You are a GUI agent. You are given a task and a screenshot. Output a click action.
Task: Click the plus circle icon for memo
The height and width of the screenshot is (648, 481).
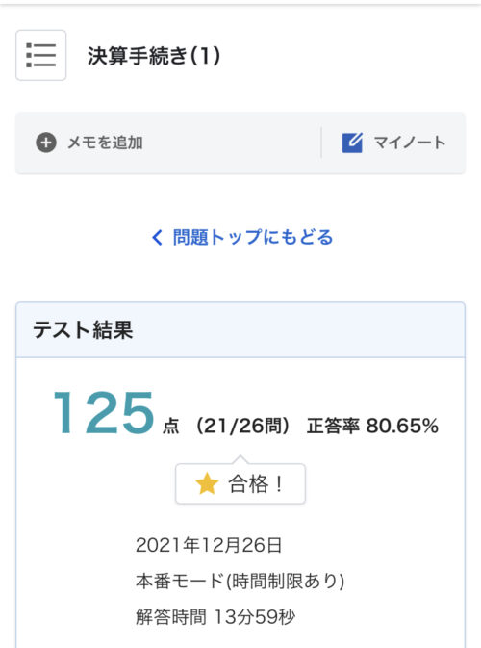(x=46, y=143)
